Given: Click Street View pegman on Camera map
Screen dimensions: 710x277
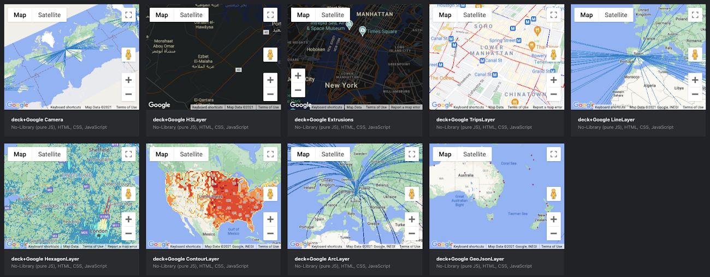Looking at the screenshot, I should [128, 55].
